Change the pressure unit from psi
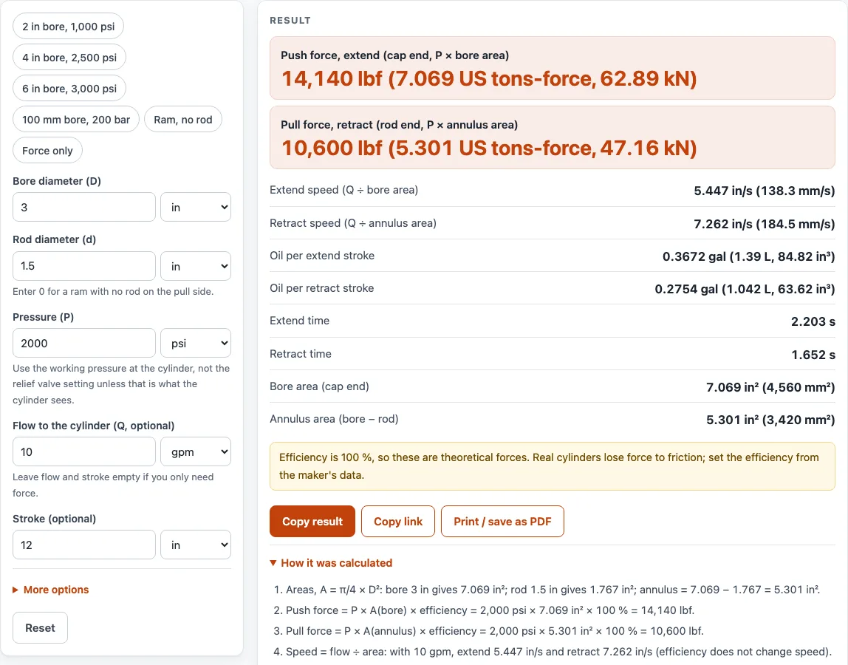The image size is (848, 665). point(196,343)
